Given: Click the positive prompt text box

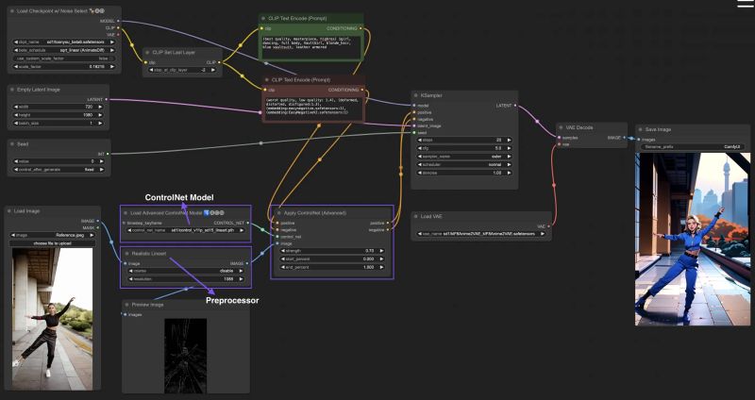Looking at the screenshot, I should coord(311,48).
